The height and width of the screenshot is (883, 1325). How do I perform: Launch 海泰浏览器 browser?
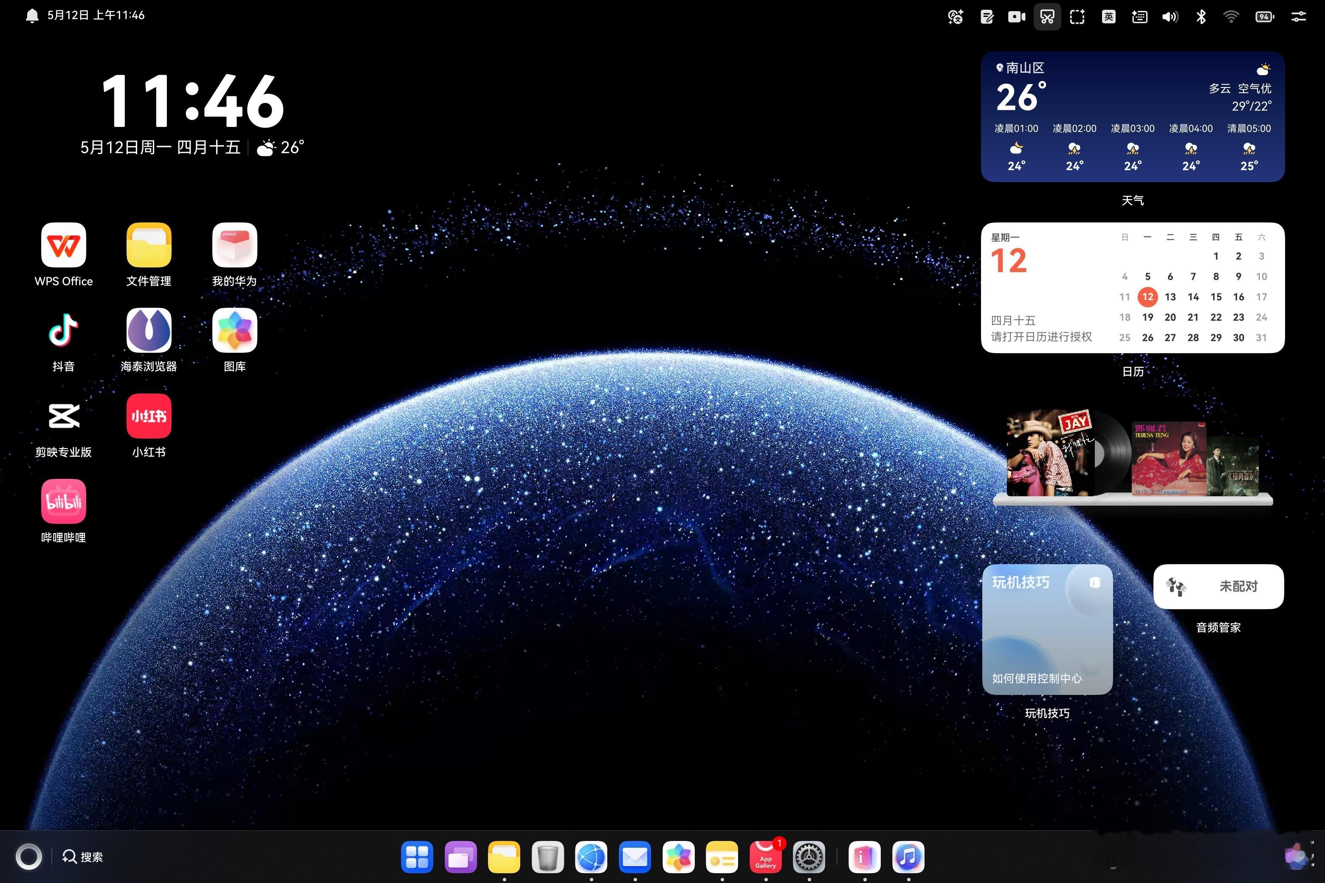149,331
